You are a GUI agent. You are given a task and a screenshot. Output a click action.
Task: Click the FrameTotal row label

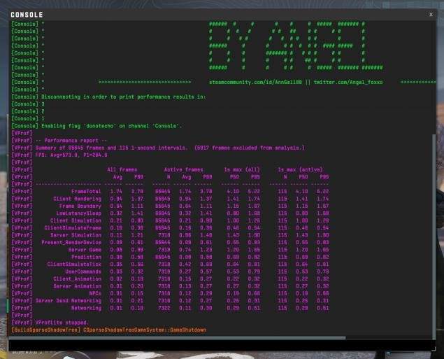tap(86, 192)
